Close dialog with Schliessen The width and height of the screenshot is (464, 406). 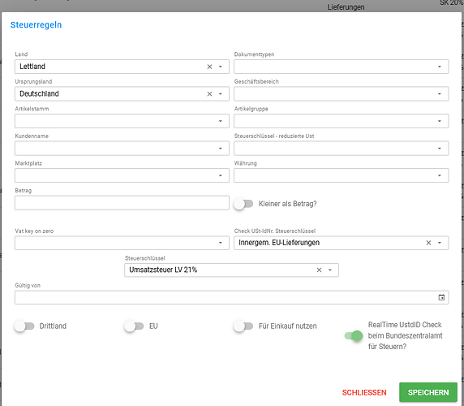[364, 392]
